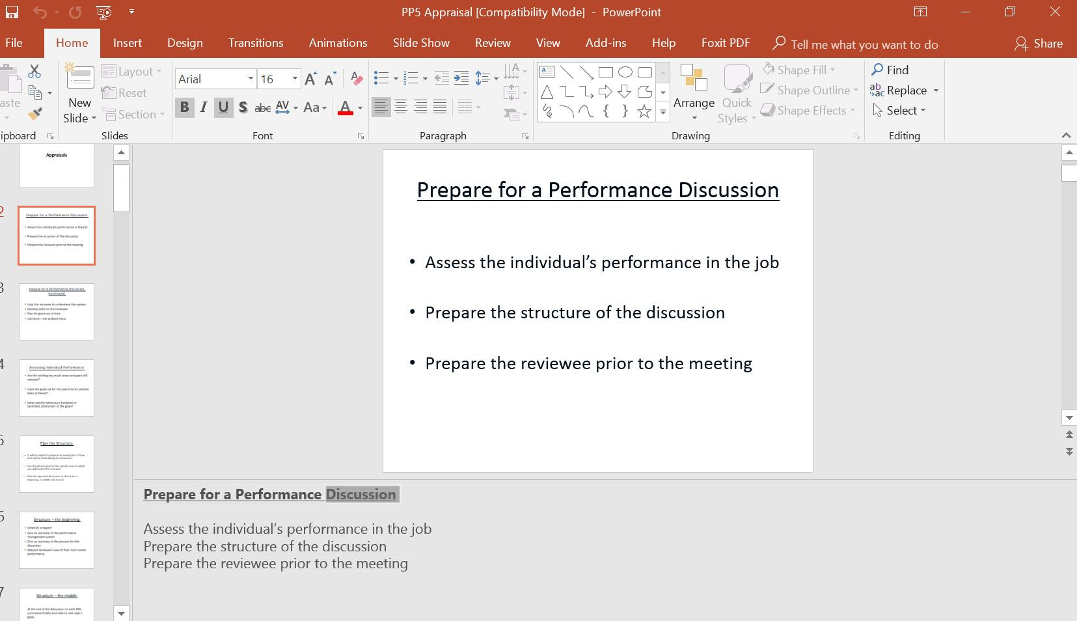Image resolution: width=1077 pixels, height=621 pixels.
Task: Choose the isosceles triangle shape
Action: [x=547, y=91]
